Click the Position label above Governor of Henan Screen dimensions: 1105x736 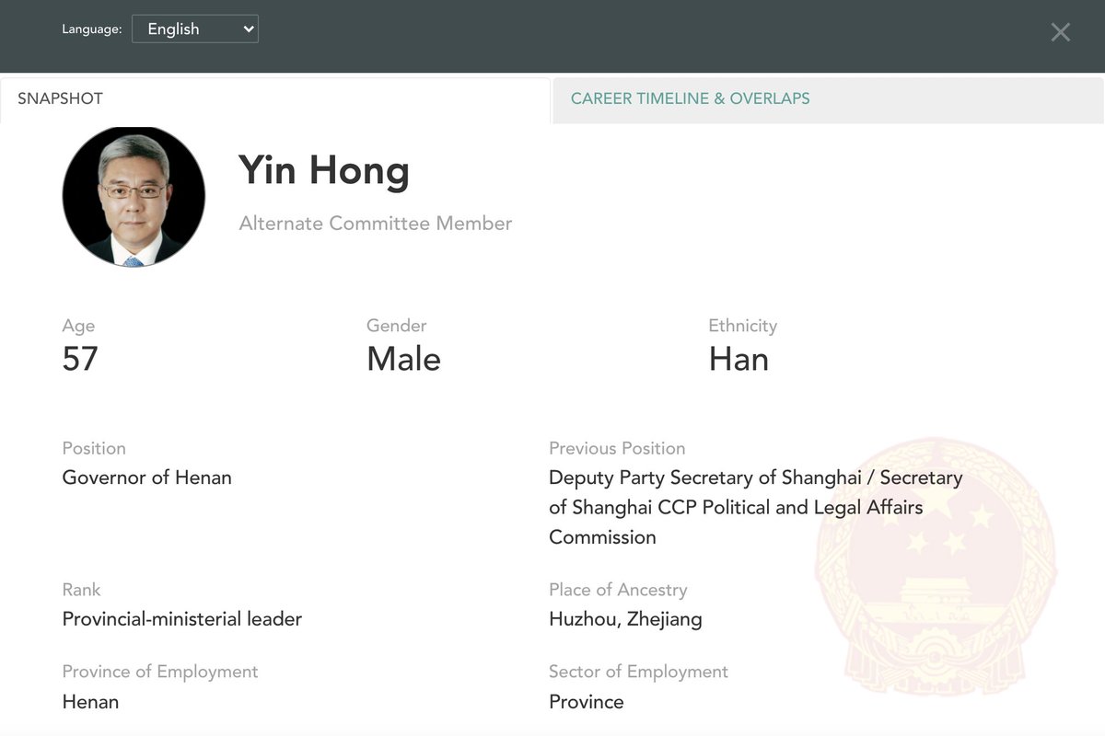(x=94, y=448)
